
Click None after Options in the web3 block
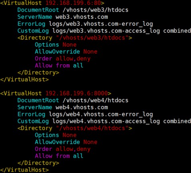pos(70,45)
